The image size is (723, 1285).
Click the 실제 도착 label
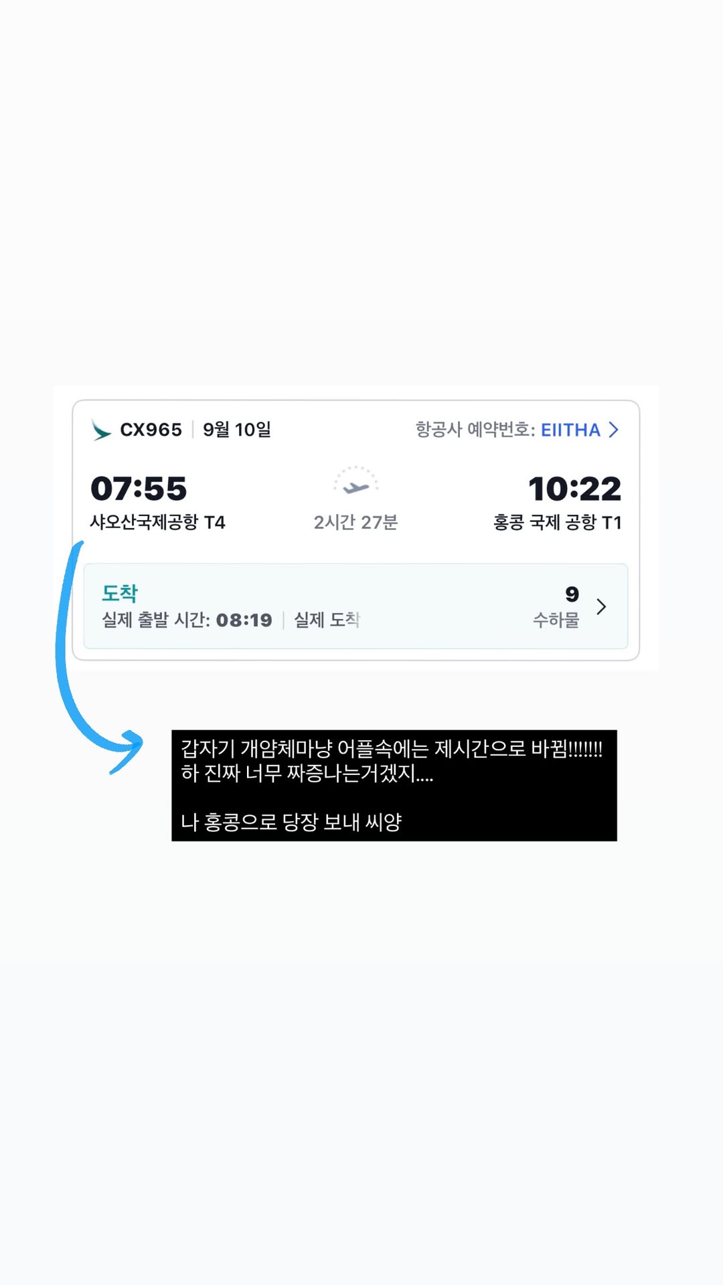coord(327,620)
